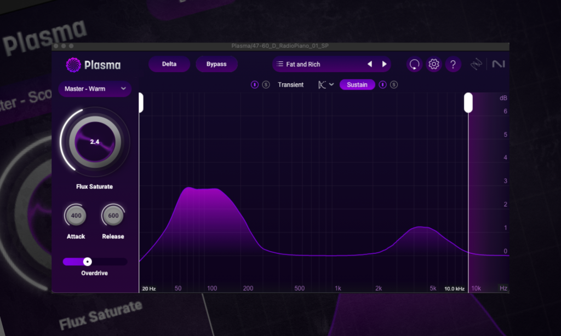The width and height of the screenshot is (561, 336).
Task: Switch to the Transient tab
Action: [290, 85]
